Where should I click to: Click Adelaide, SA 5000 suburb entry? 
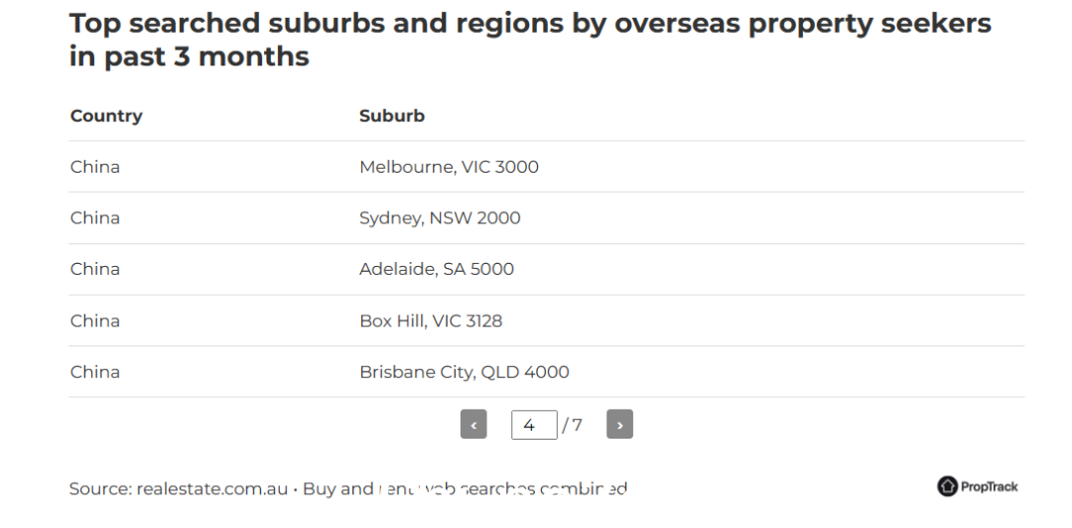[x=436, y=269]
